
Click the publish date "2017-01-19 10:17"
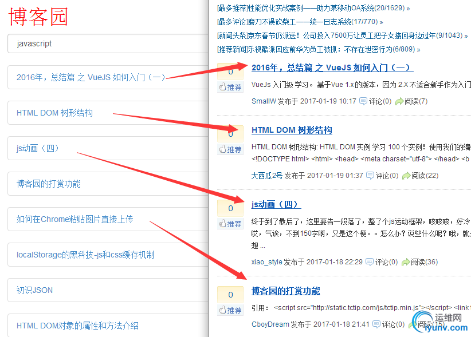(x=328, y=101)
